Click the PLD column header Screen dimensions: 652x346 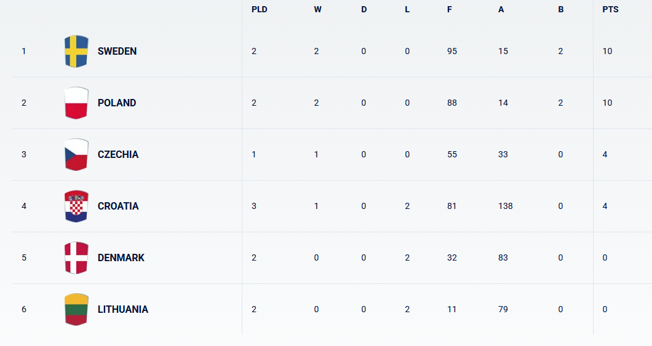click(260, 10)
